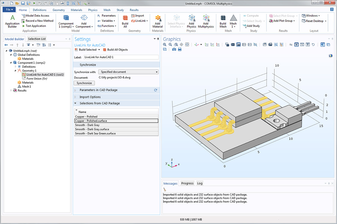Switch to the XY view
Screen dimensions: 337x224
[x=207, y=45]
